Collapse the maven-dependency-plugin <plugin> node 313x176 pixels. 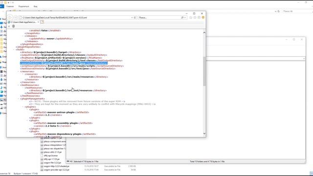(27, 132)
